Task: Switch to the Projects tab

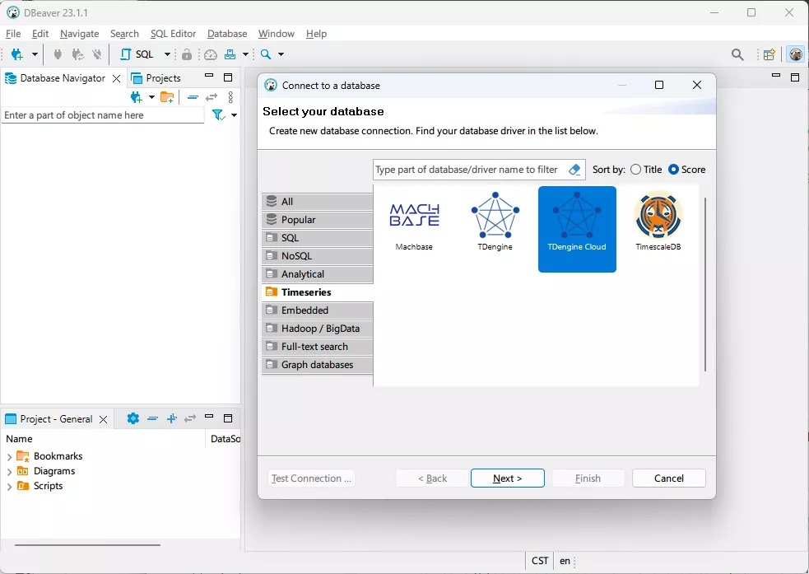Action: tap(162, 78)
